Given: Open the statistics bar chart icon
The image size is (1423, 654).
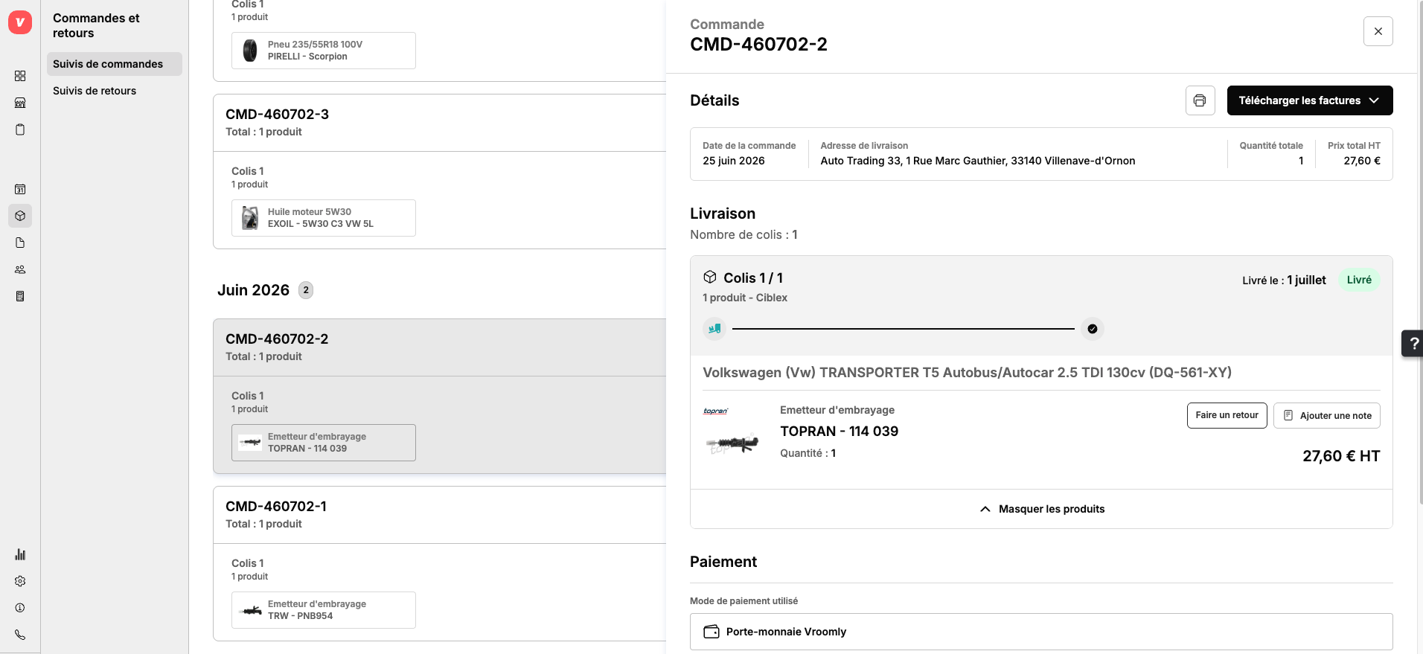Looking at the screenshot, I should click(x=20, y=554).
